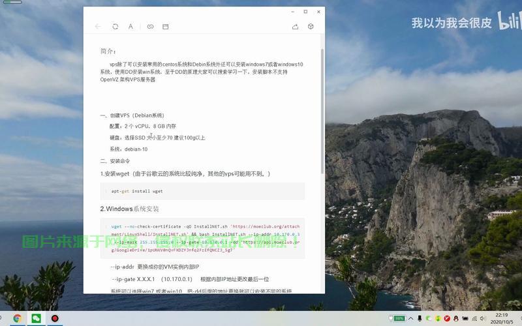Image resolution: width=522 pixels, height=326 pixels.
Task: Click the heading 2.Windows系统安装
Action: 129,209
